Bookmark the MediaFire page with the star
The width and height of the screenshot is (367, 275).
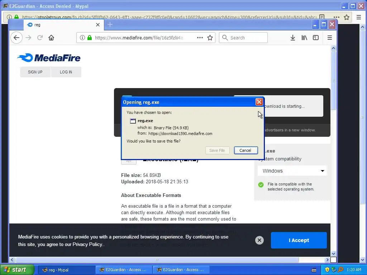point(210,38)
